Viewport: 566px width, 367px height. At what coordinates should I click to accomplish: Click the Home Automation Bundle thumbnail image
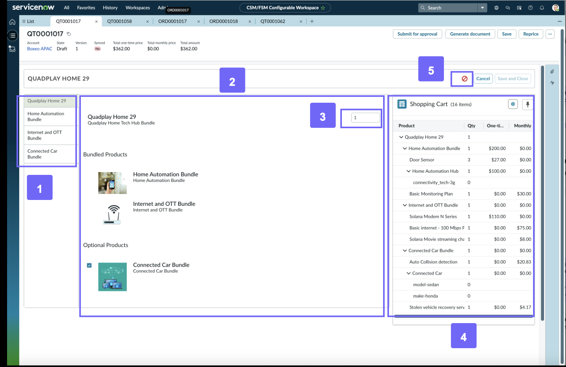112,183
